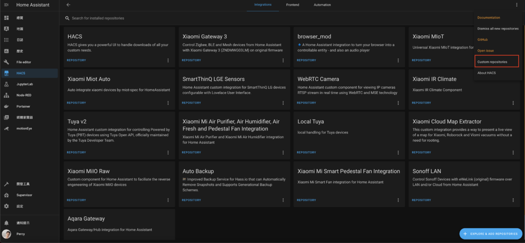The image size is (525, 243).
Task: Open Local Tuya card three-dot menu
Action: (x=398, y=152)
